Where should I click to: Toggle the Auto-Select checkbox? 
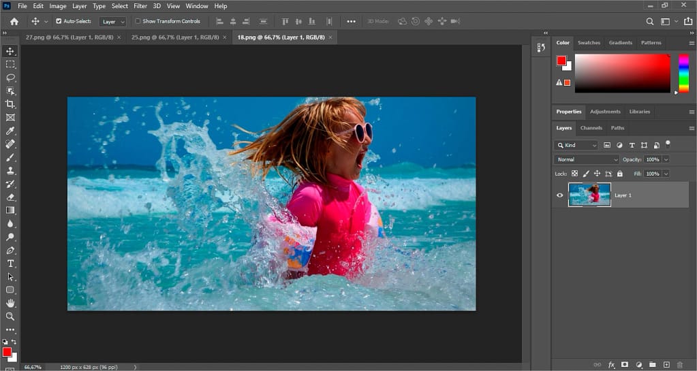[59, 21]
